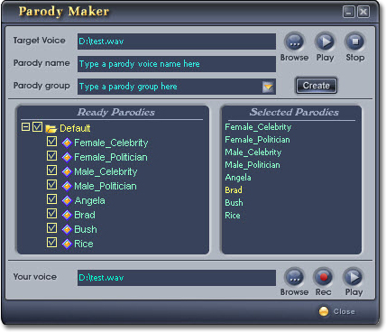Image resolution: width=386 pixels, height=332 pixels.
Task: Select Male_Celebrity in Ready Parodies tree
Action: coord(106,171)
